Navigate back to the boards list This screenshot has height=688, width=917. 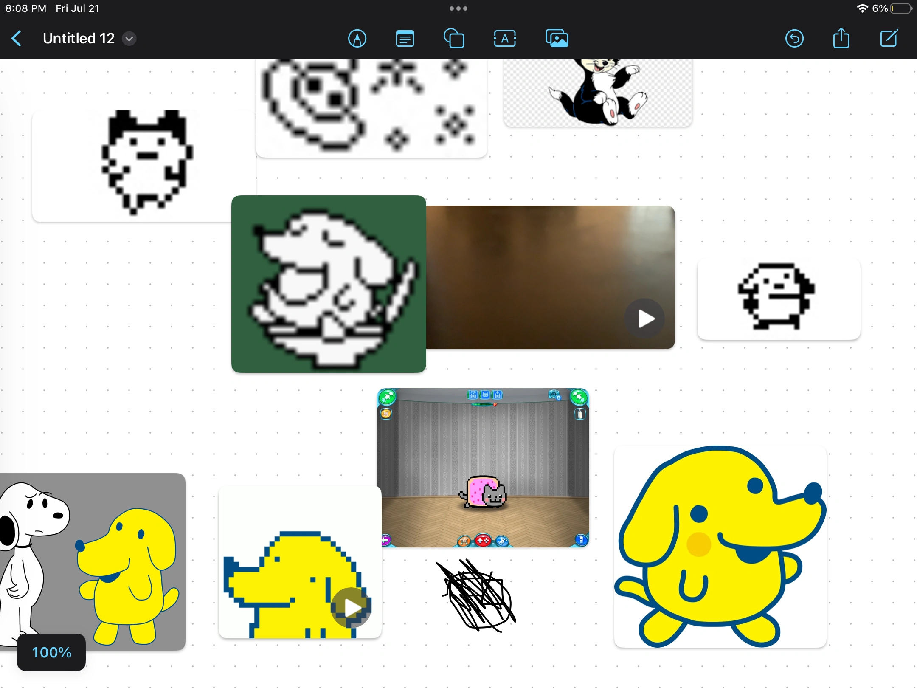click(x=17, y=38)
